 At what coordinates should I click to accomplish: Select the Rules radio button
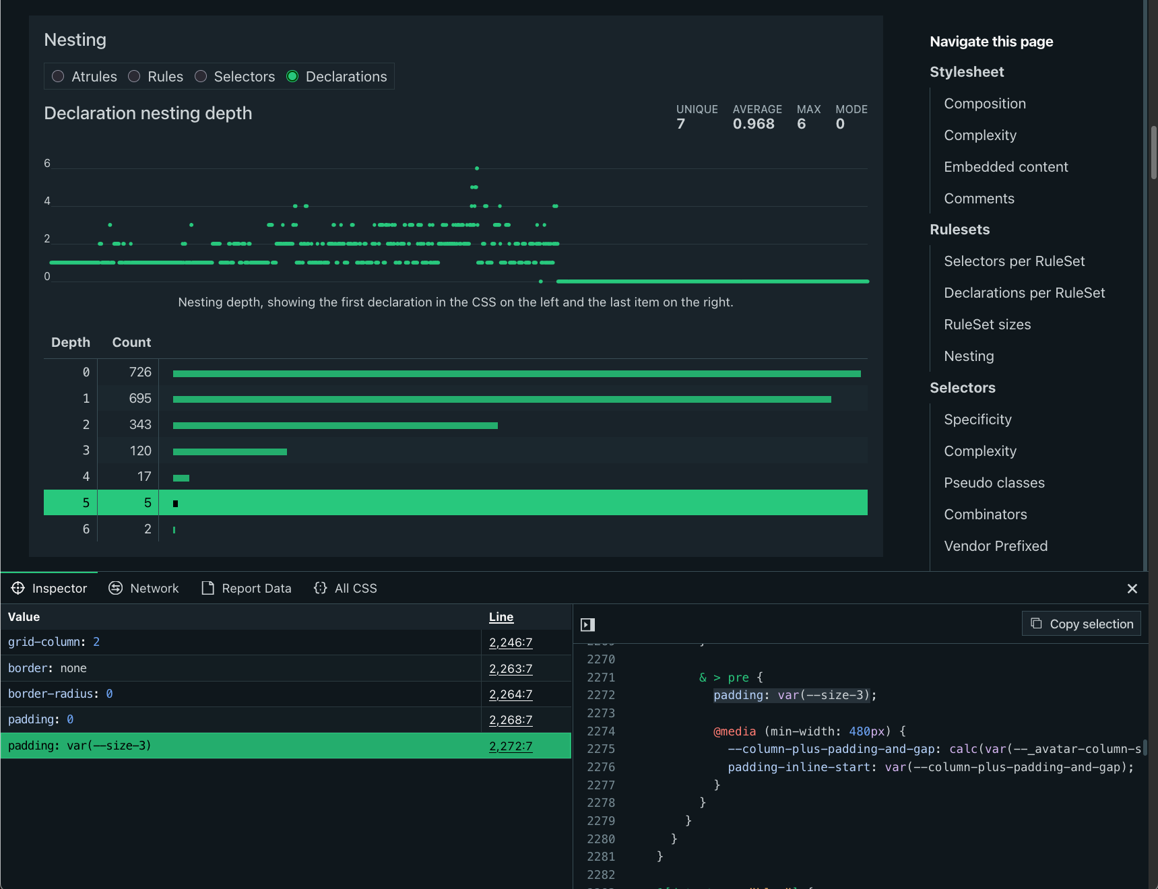(x=133, y=76)
